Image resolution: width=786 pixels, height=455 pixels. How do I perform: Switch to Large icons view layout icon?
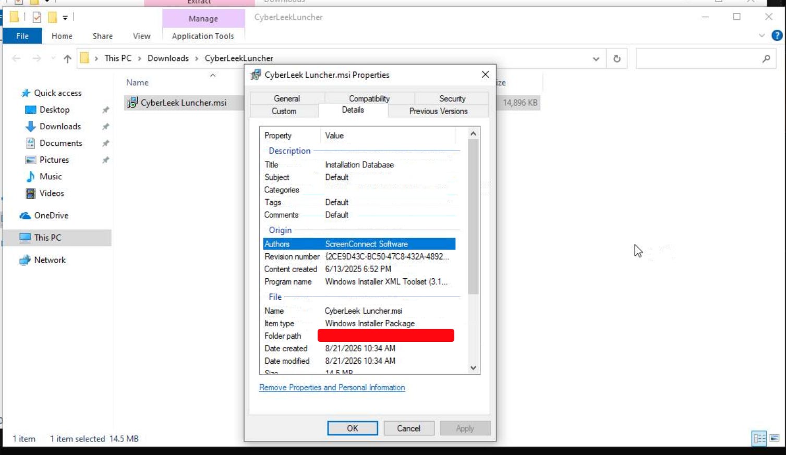pos(775,438)
